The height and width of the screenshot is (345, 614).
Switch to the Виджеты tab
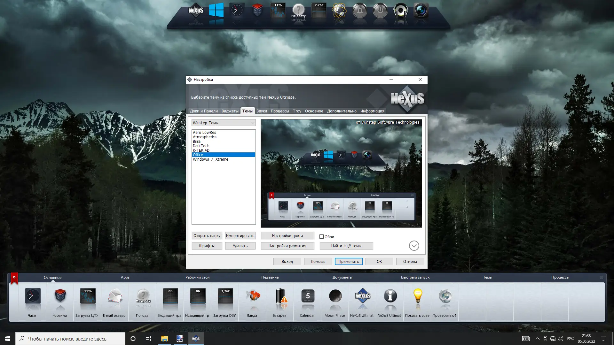point(230,111)
